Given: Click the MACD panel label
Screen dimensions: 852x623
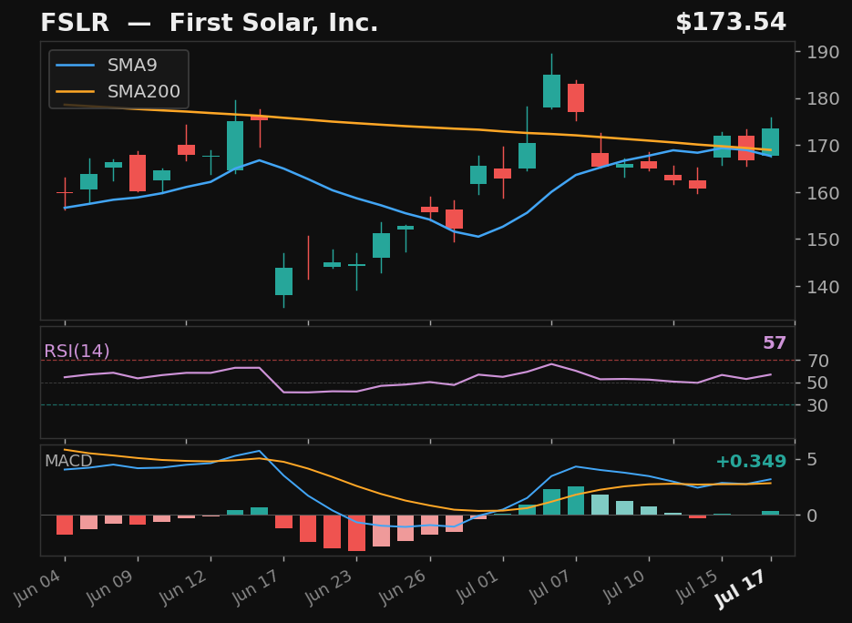Looking at the screenshot, I should pos(68,461).
